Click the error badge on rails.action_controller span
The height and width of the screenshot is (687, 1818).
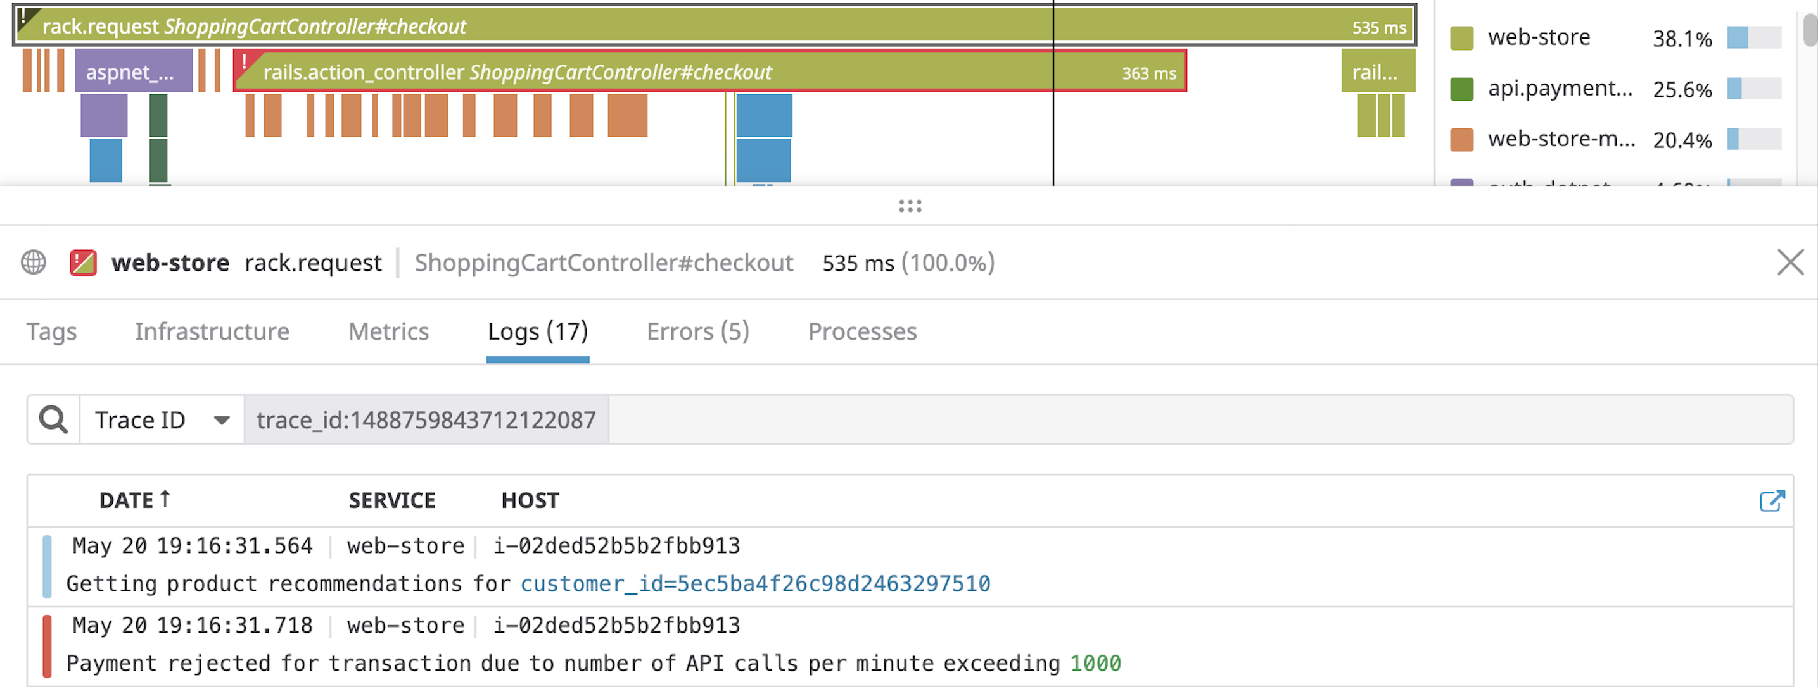[x=245, y=63]
